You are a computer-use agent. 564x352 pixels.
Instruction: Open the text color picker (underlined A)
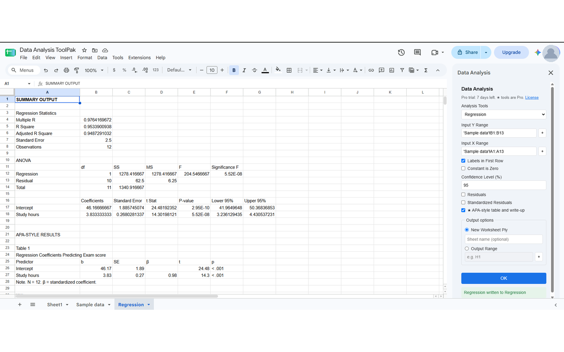265,70
